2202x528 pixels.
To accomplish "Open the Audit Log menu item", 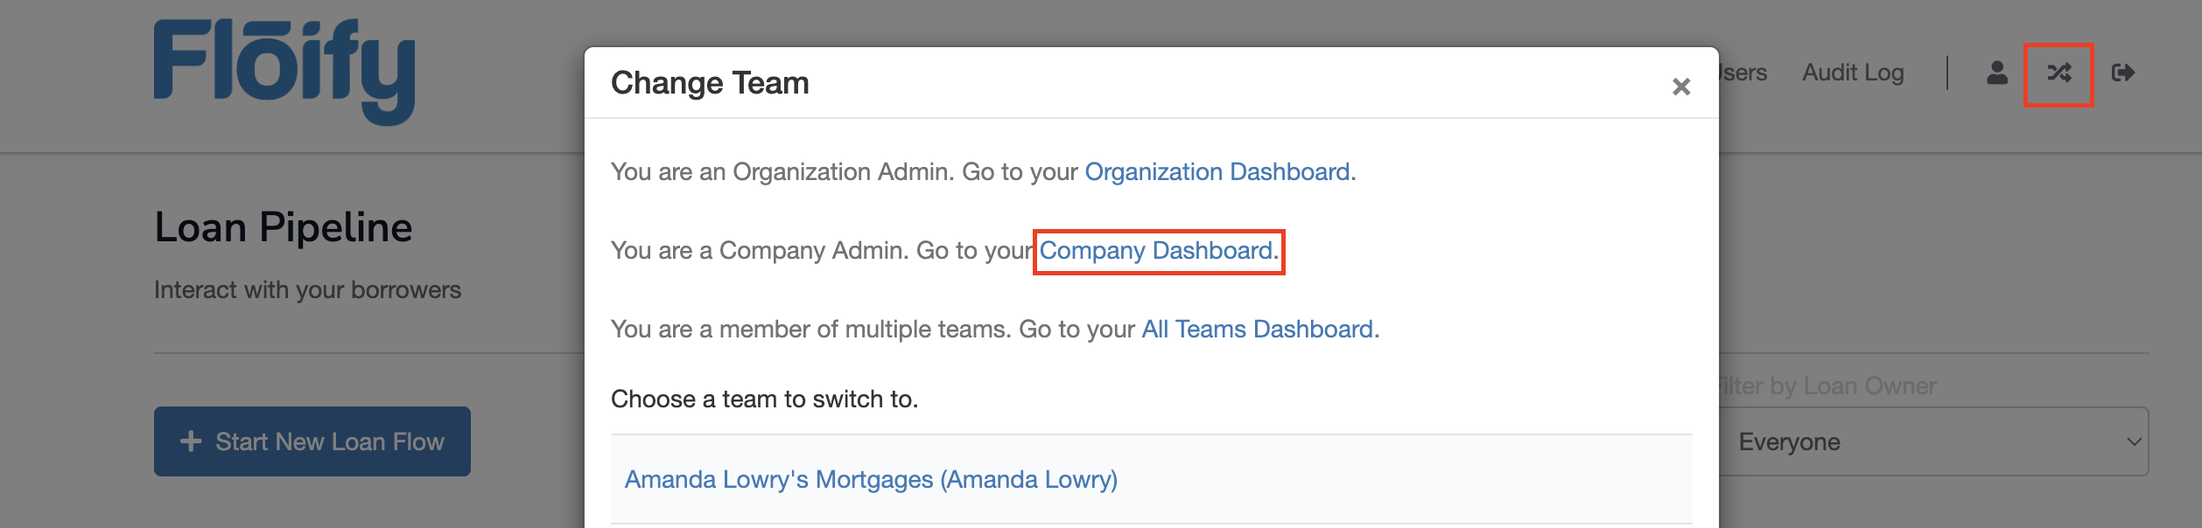I will tap(1853, 73).
